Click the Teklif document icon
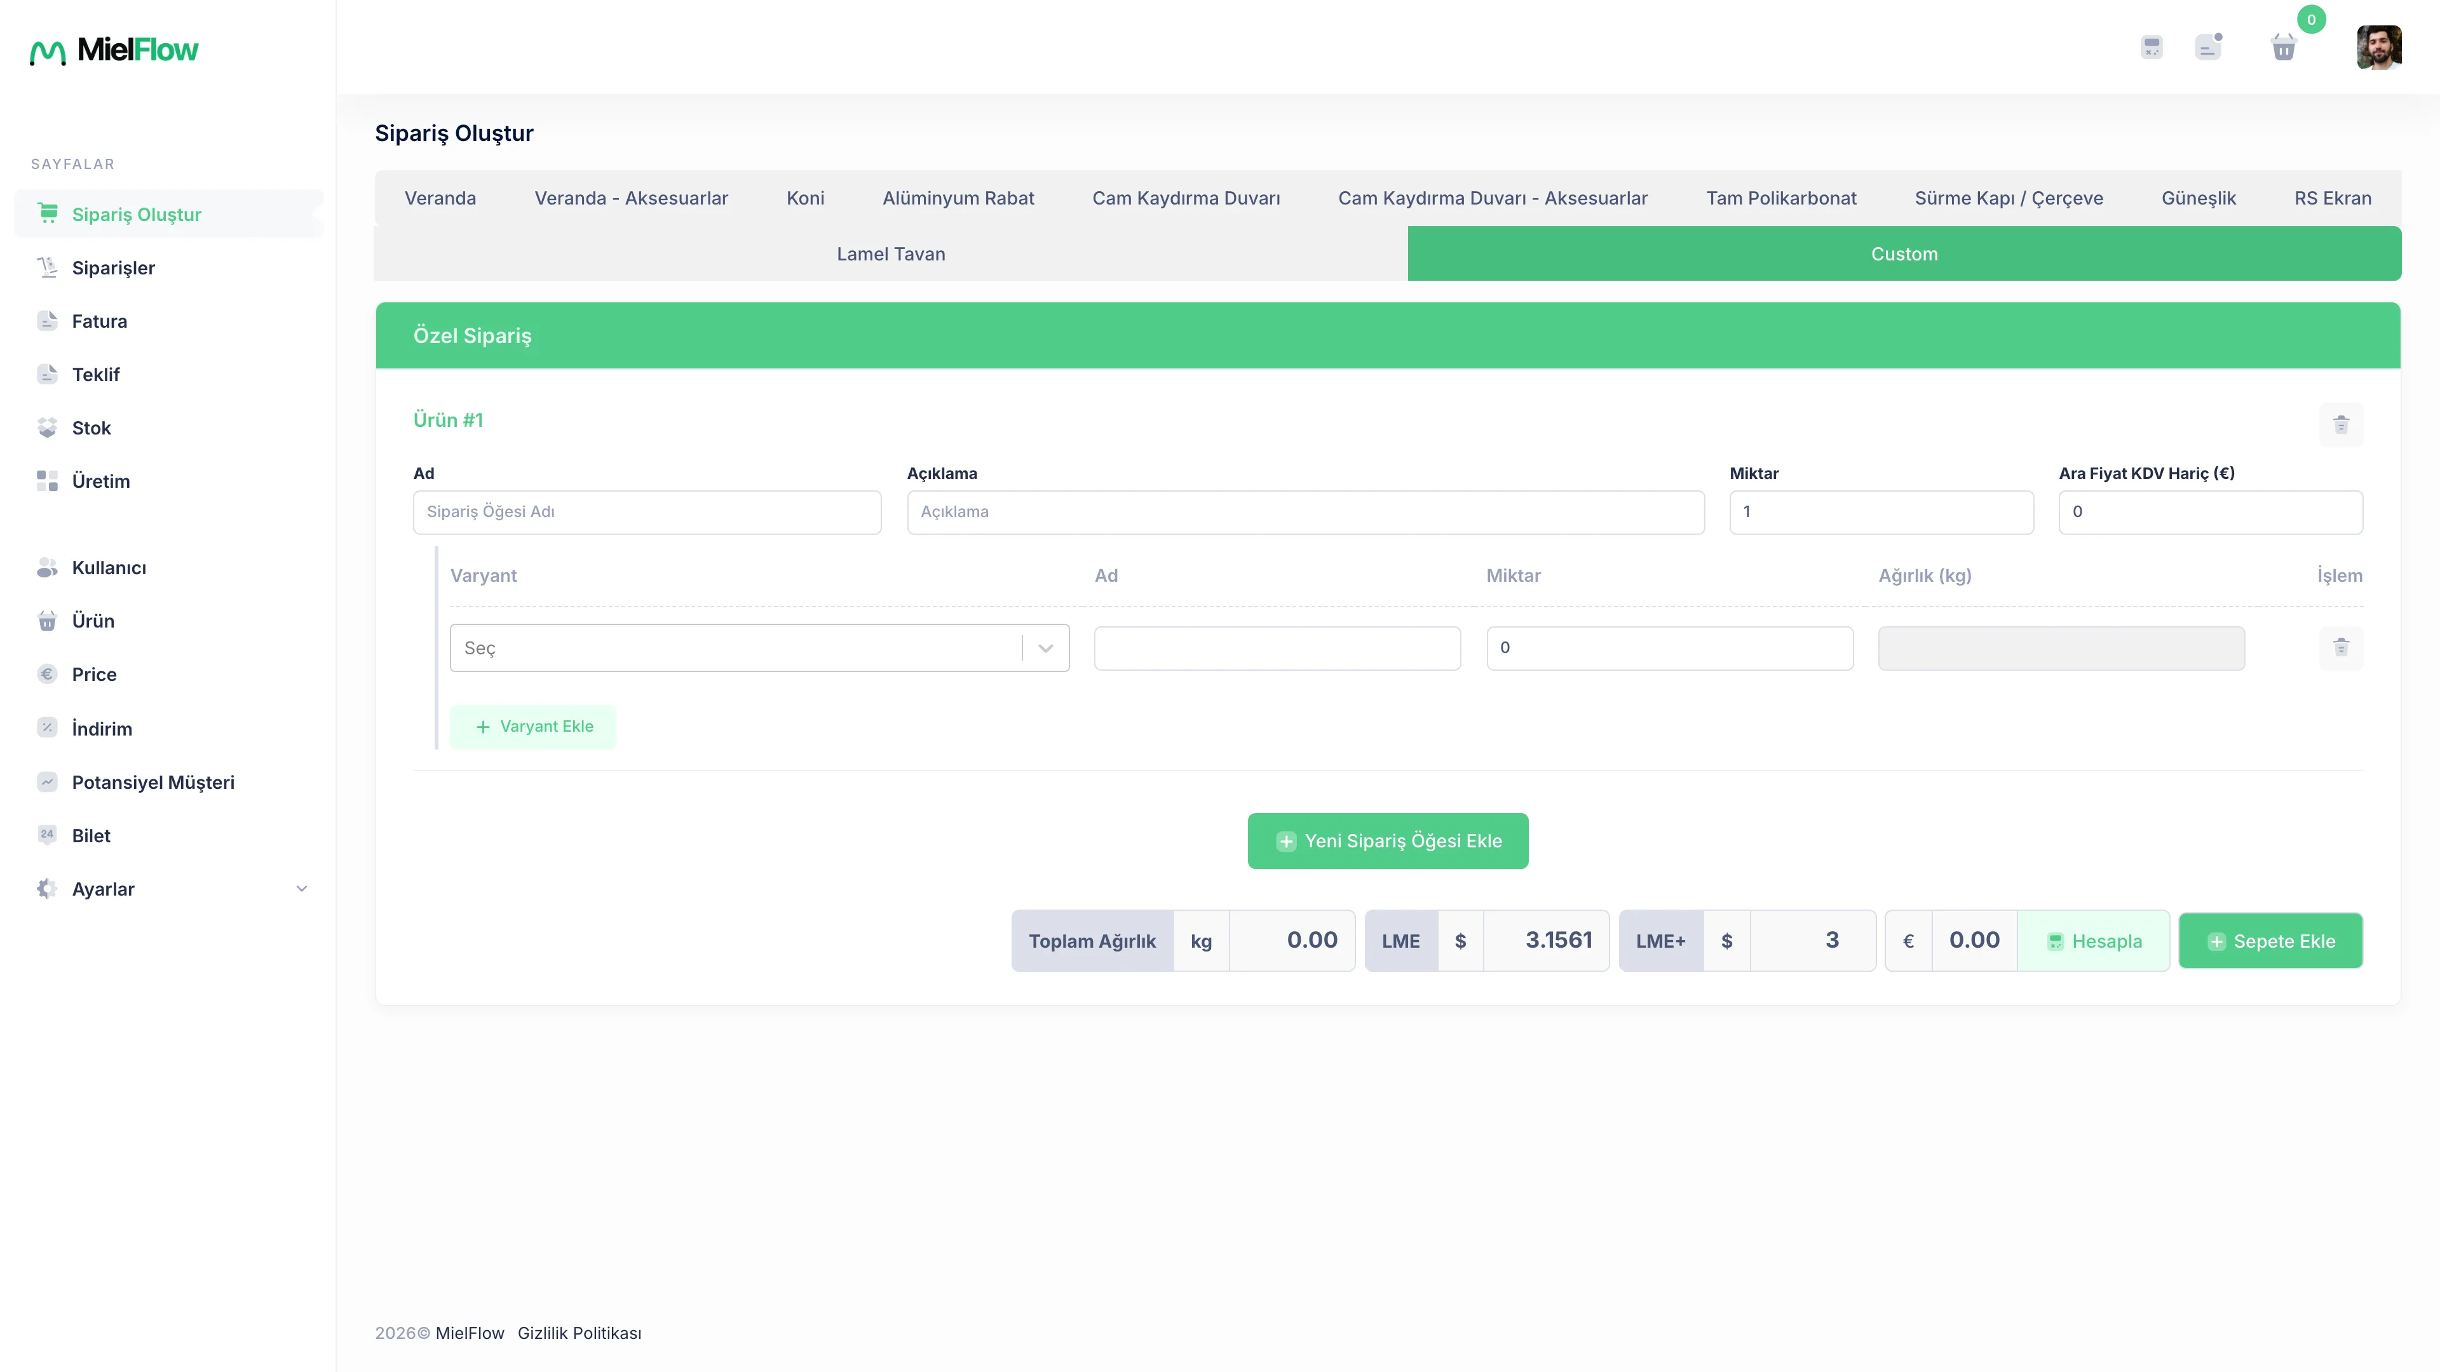This screenshot has width=2440, height=1372. [48, 374]
